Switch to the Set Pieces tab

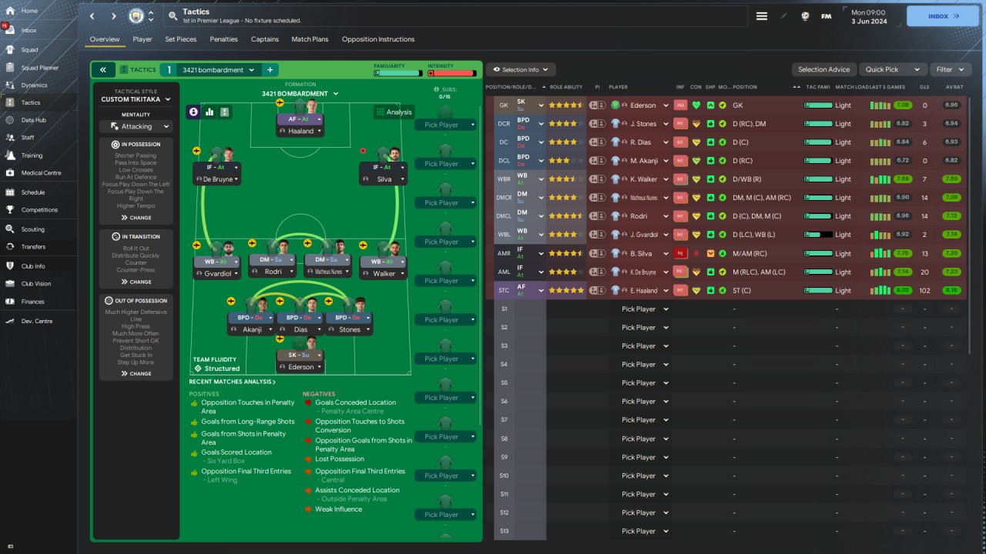[181, 39]
